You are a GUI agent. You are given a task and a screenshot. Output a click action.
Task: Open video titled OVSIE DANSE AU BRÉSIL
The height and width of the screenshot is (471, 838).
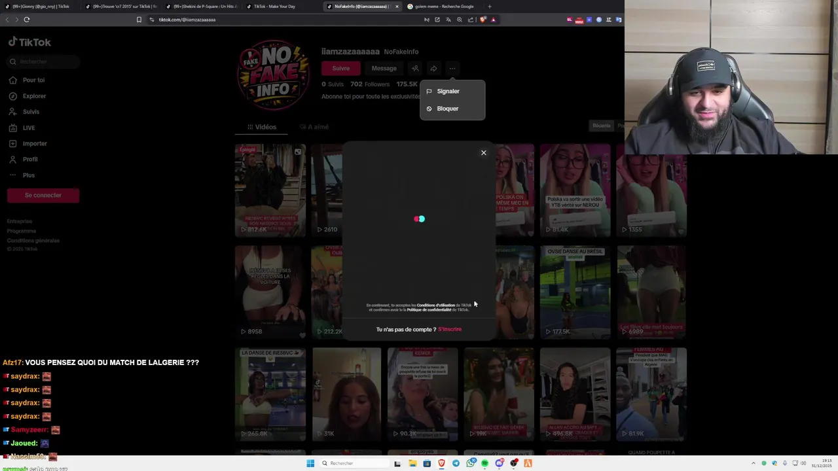pyautogui.click(x=575, y=292)
